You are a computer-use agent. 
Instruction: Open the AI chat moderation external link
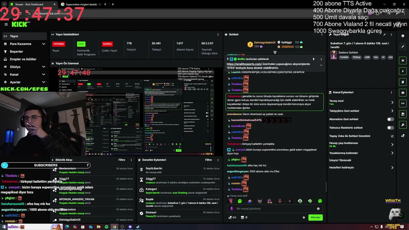(392, 136)
